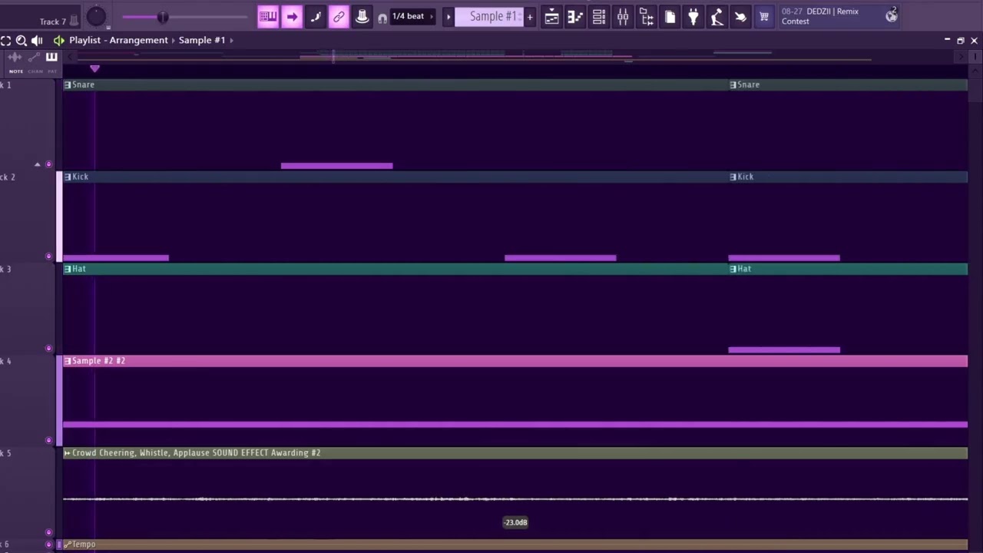The height and width of the screenshot is (553, 983).
Task: Toggle Track 5 mute dot
Action: coord(49,532)
